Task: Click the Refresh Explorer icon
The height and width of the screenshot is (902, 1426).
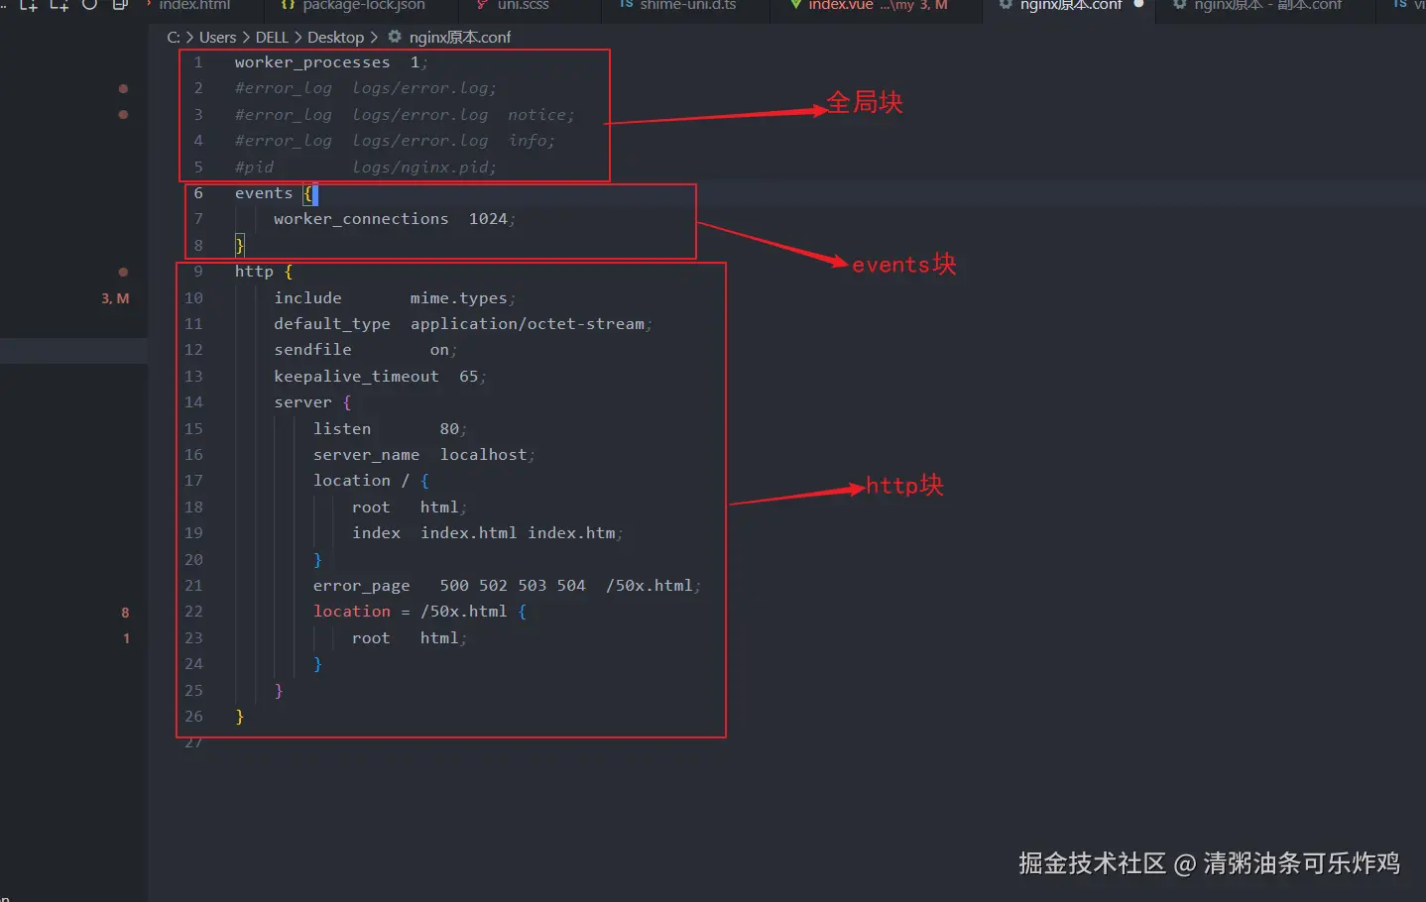Action: pyautogui.click(x=89, y=5)
